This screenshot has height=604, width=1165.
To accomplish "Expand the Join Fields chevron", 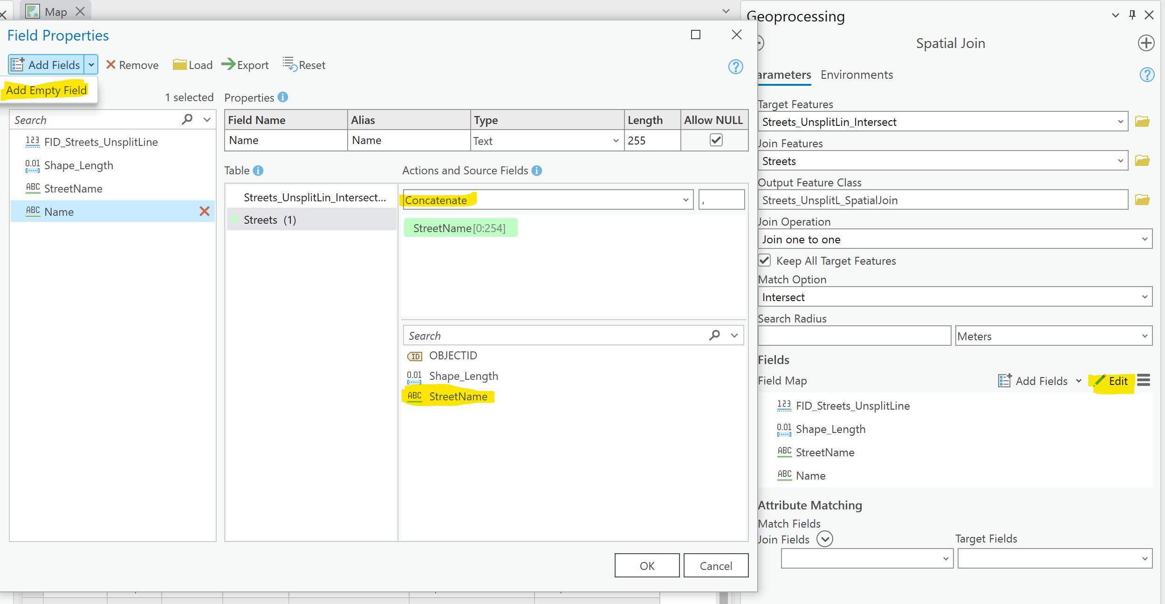I will 824,539.
